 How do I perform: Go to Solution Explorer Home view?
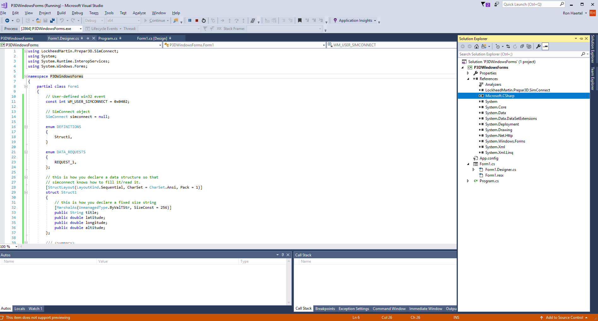477,46
